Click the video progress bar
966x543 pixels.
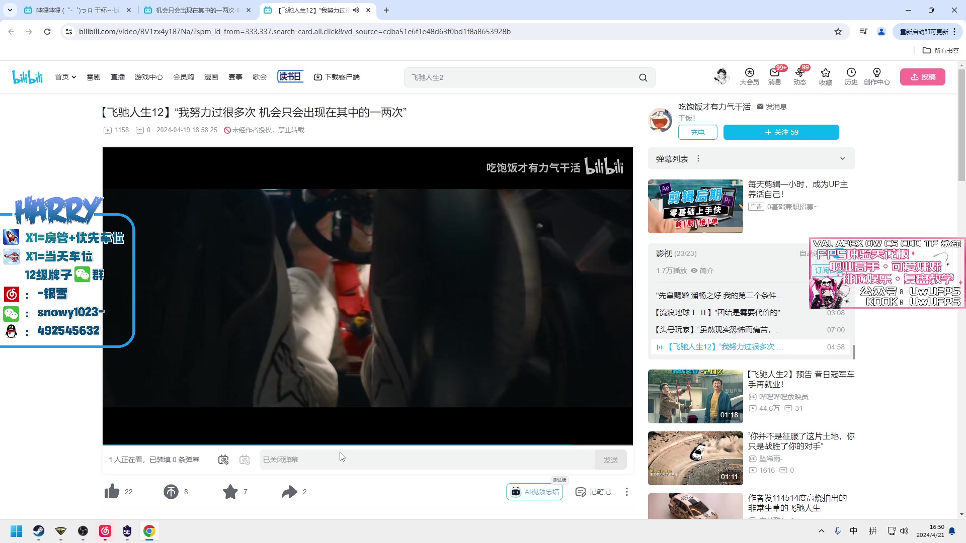pos(368,444)
